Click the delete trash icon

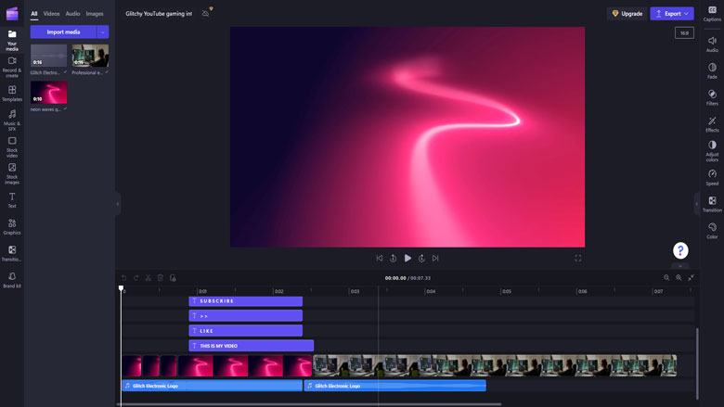point(161,278)
